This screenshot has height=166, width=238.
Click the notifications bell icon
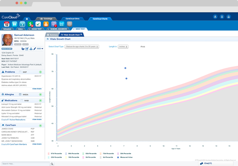[x=215, y=17]
